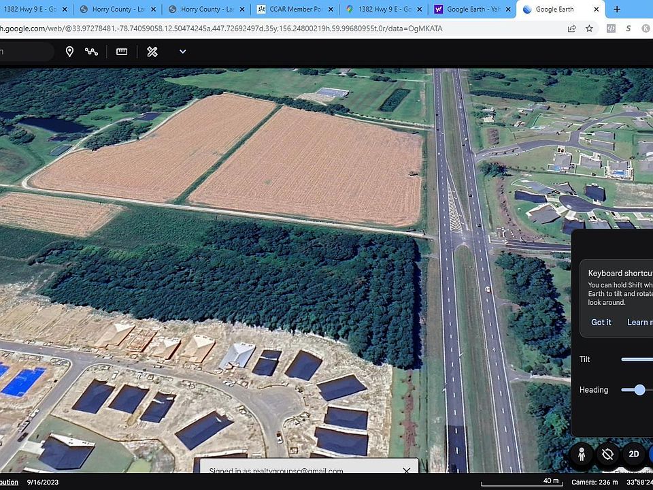Activate the Measure distance ruler tool
653x490 pixels.
tap(122, 52)
